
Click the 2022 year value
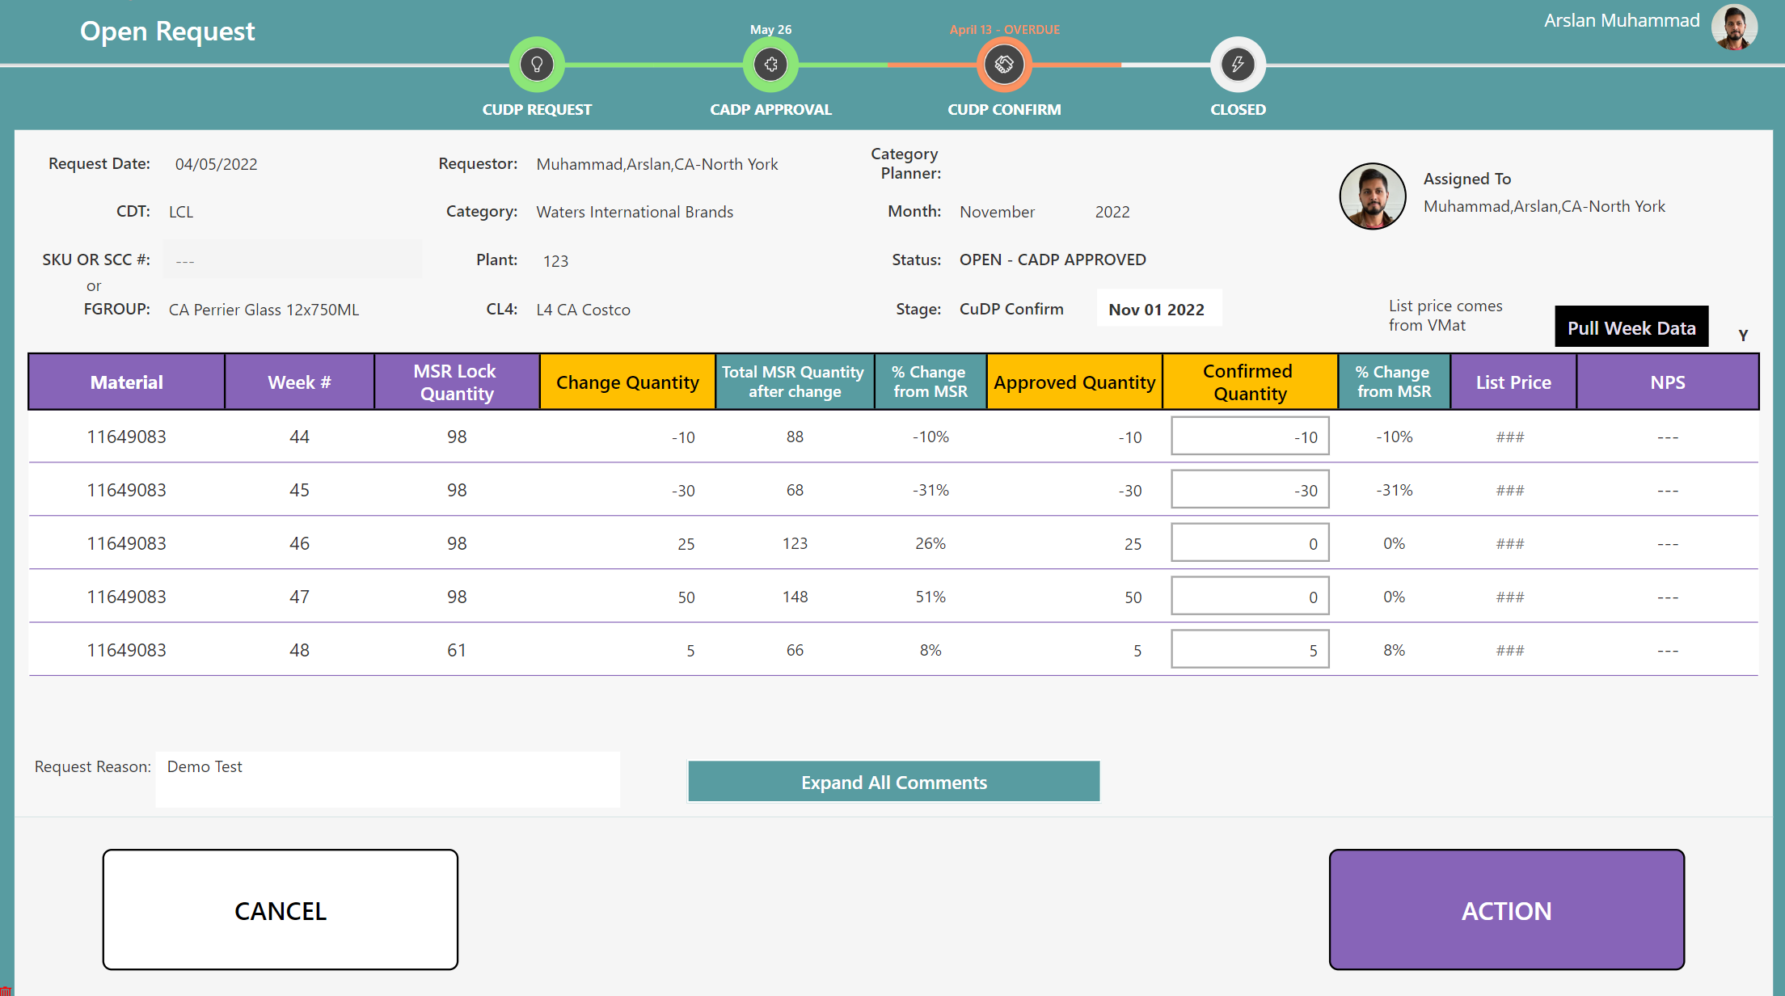click(x=1112, y=212)
